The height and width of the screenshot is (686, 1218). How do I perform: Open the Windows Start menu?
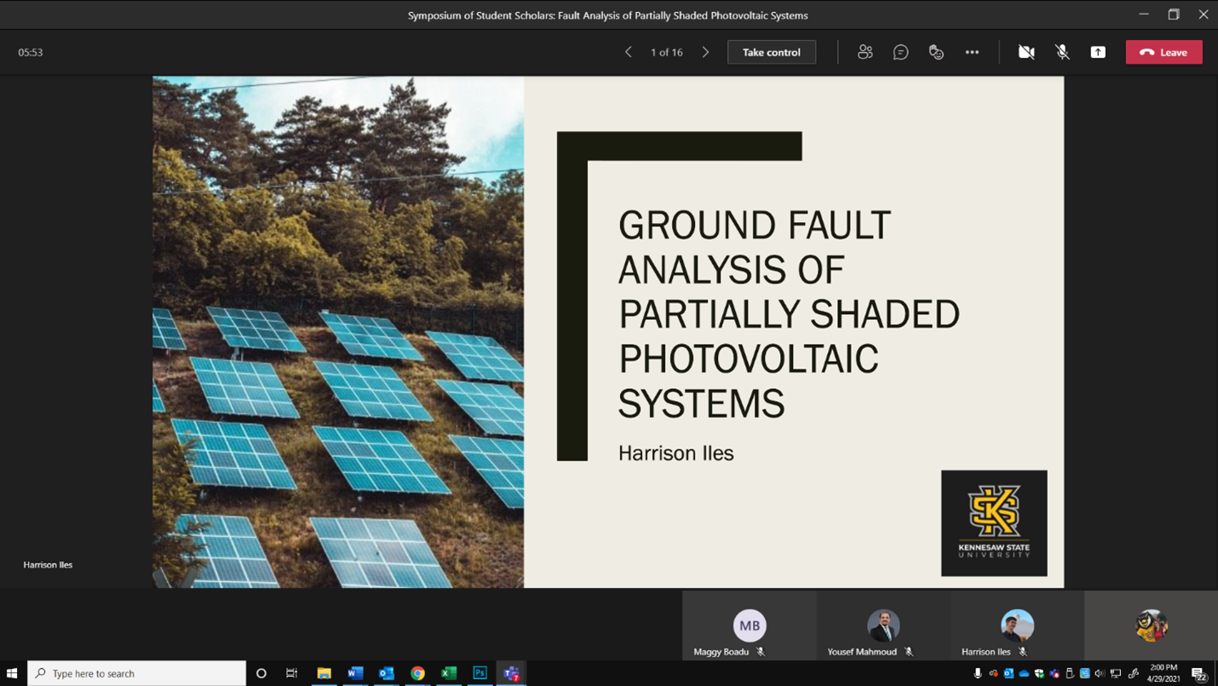[x=12, y=673]
